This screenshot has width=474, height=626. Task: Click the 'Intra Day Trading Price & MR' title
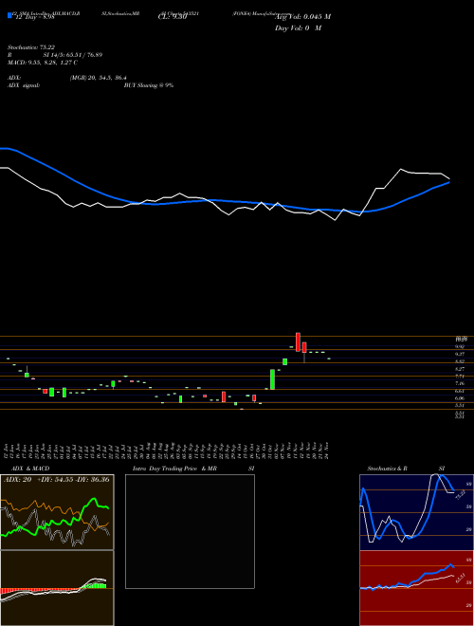pos(174,469)
